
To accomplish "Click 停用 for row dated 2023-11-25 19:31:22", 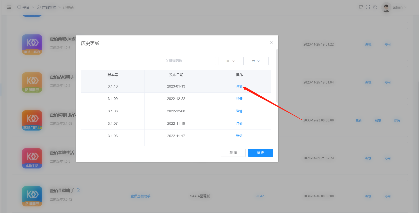I will (388, 44).
